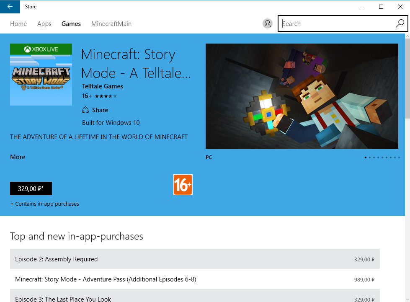Click the back arrow in the title bar
The height and width of the screenshot is (302, 410).
tap(9, 7)
